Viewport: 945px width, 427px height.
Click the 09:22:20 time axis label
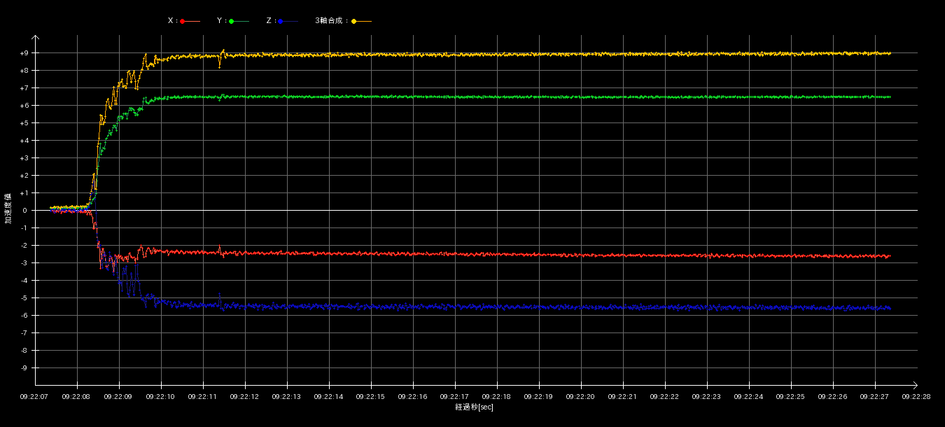[x=580, y=397]
